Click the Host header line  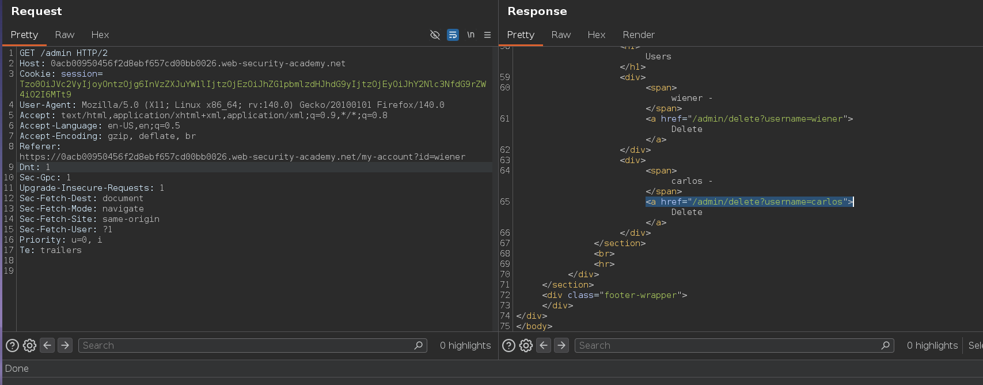click(183, 63)
